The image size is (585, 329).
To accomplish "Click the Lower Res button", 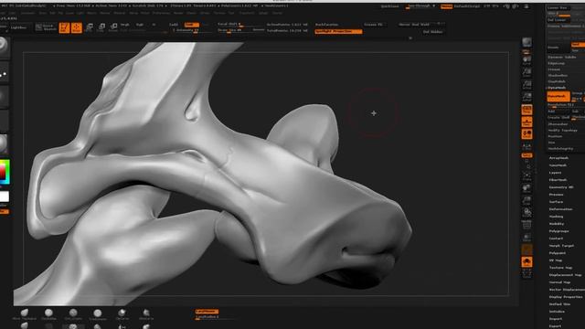I will pos(558,8).
